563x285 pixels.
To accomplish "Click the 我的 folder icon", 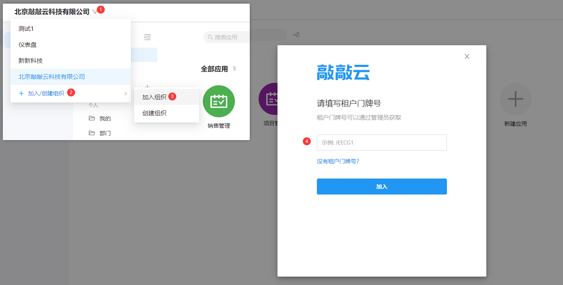I will (x=92, y=118).
